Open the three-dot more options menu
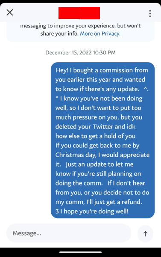The width and height of the screenshot is (161, 257). (150, 14)
